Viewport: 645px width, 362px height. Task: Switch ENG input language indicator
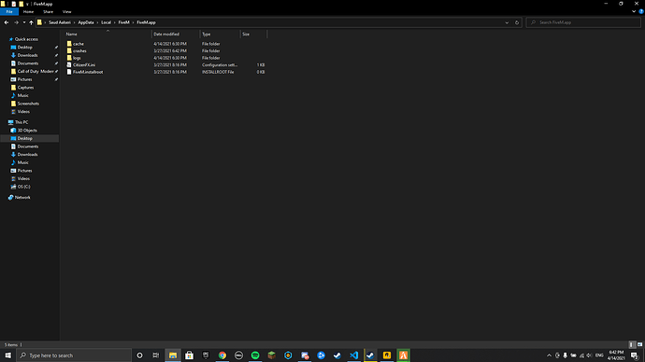click(x=599, y=355)
